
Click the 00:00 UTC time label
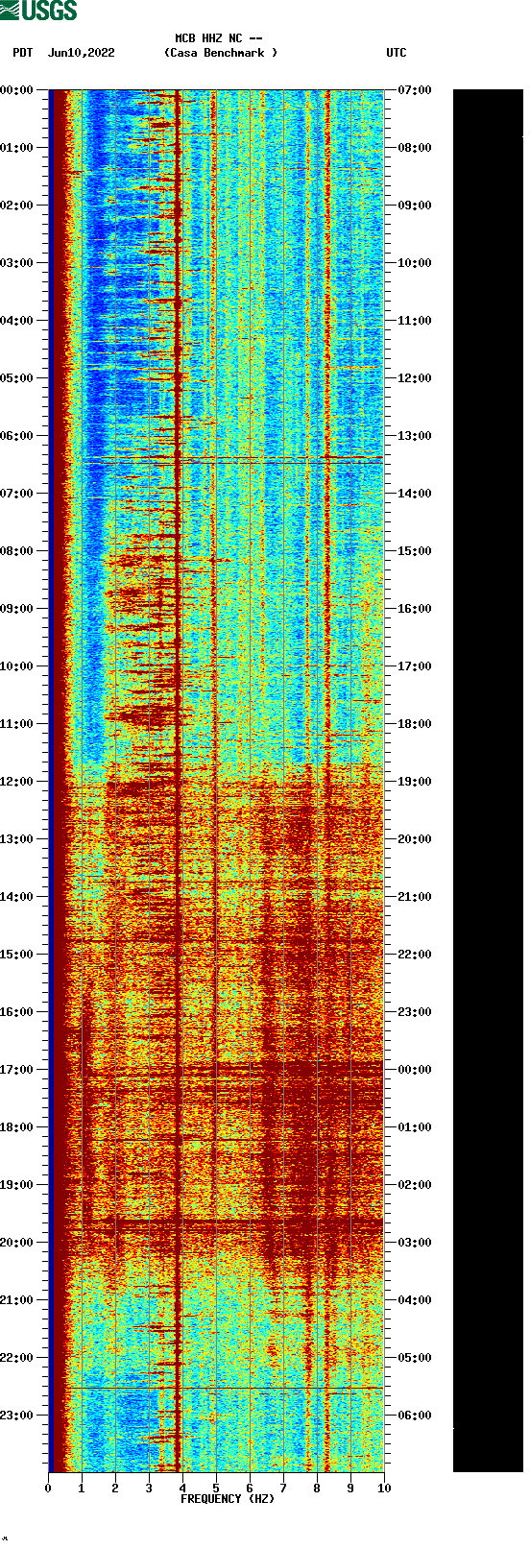tap(415, 1070)
